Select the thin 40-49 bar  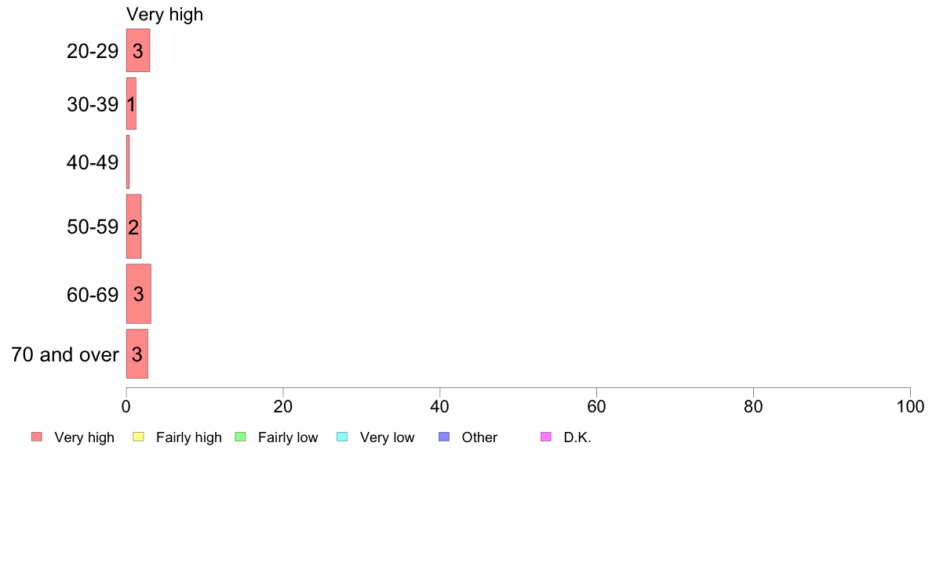[128, 161]
